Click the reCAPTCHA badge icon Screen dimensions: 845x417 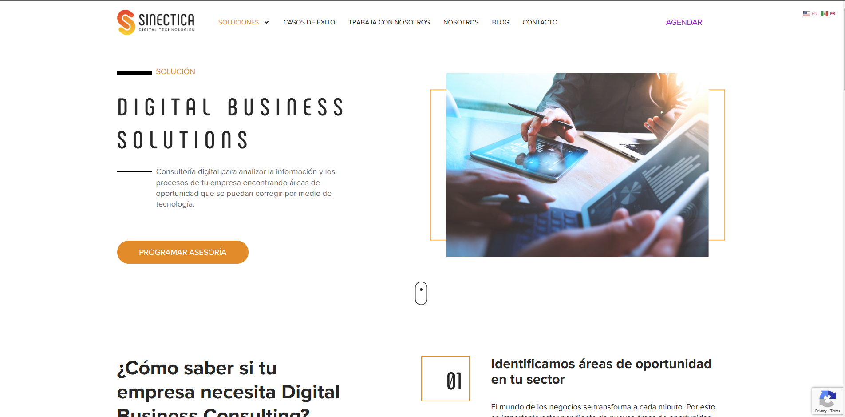coord(827,399)
